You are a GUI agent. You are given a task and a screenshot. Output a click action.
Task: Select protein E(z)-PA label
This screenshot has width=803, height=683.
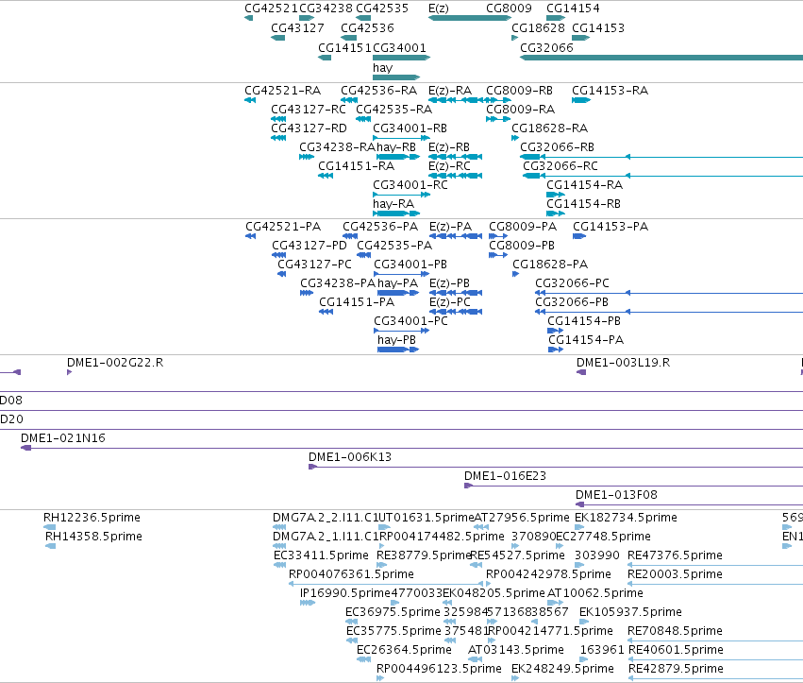[x=450, y=227]
